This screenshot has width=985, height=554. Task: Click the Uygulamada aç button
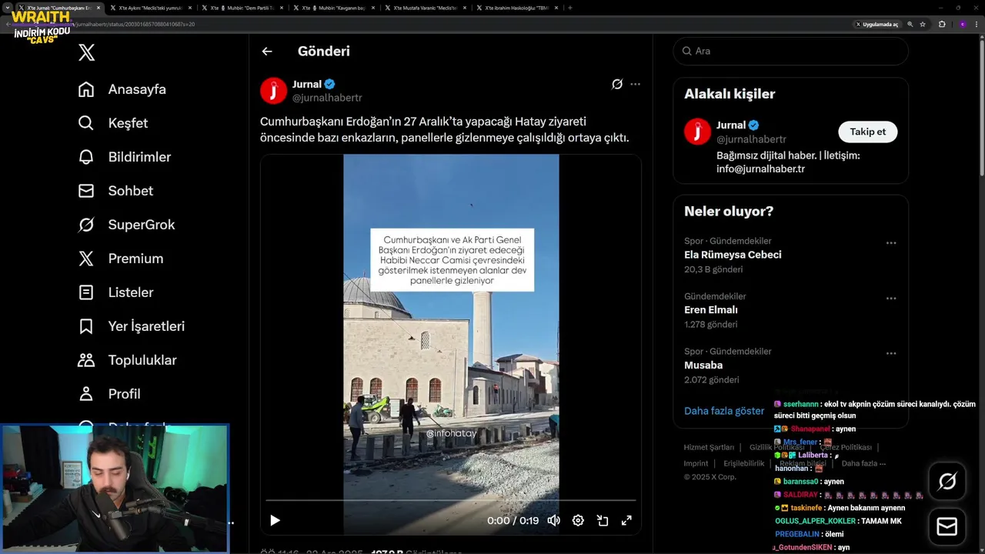876,24
